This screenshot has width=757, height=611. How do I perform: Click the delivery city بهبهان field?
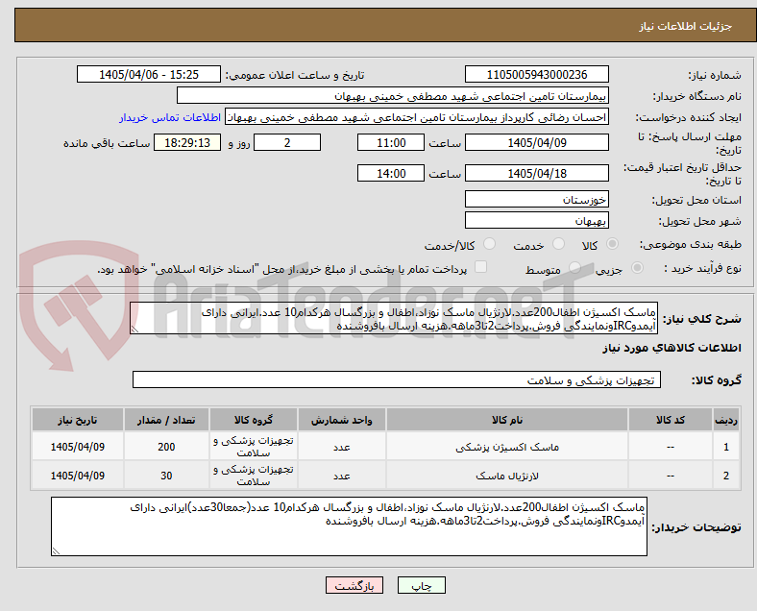coord(537,221)
